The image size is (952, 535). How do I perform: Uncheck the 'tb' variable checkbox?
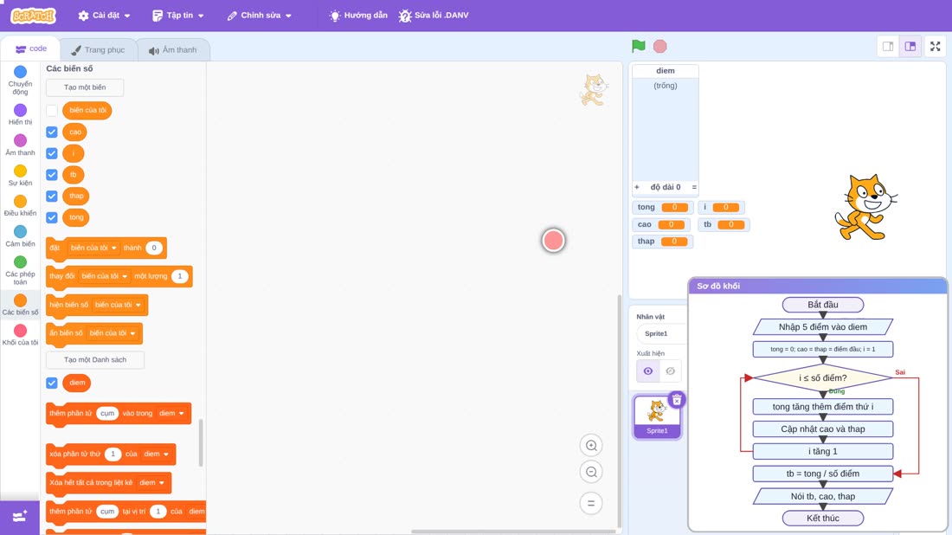52,175
